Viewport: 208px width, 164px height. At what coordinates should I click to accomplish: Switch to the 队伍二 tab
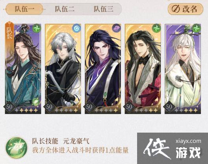point(65,9)
